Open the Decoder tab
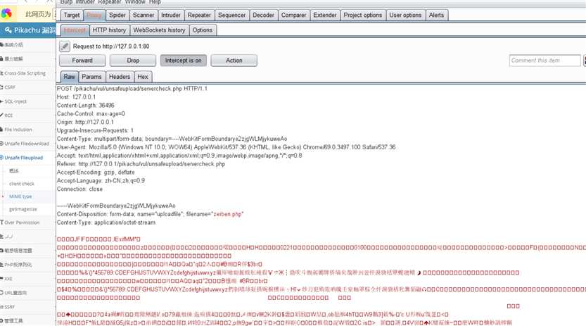586x326 pixels. pyautogui.click(x=264, y=15)
